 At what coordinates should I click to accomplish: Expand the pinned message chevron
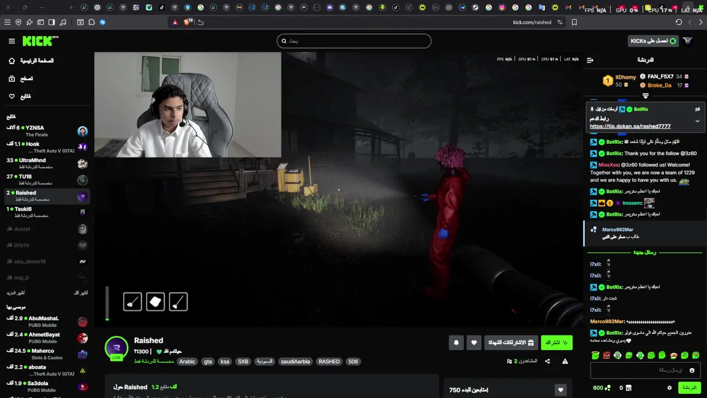698,121
